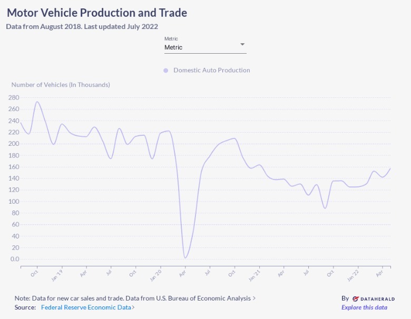Image resolution: width=411 pixels, height=319 pixels.
Task: Click the Jan '21 x-axis label
Action: 255,275
